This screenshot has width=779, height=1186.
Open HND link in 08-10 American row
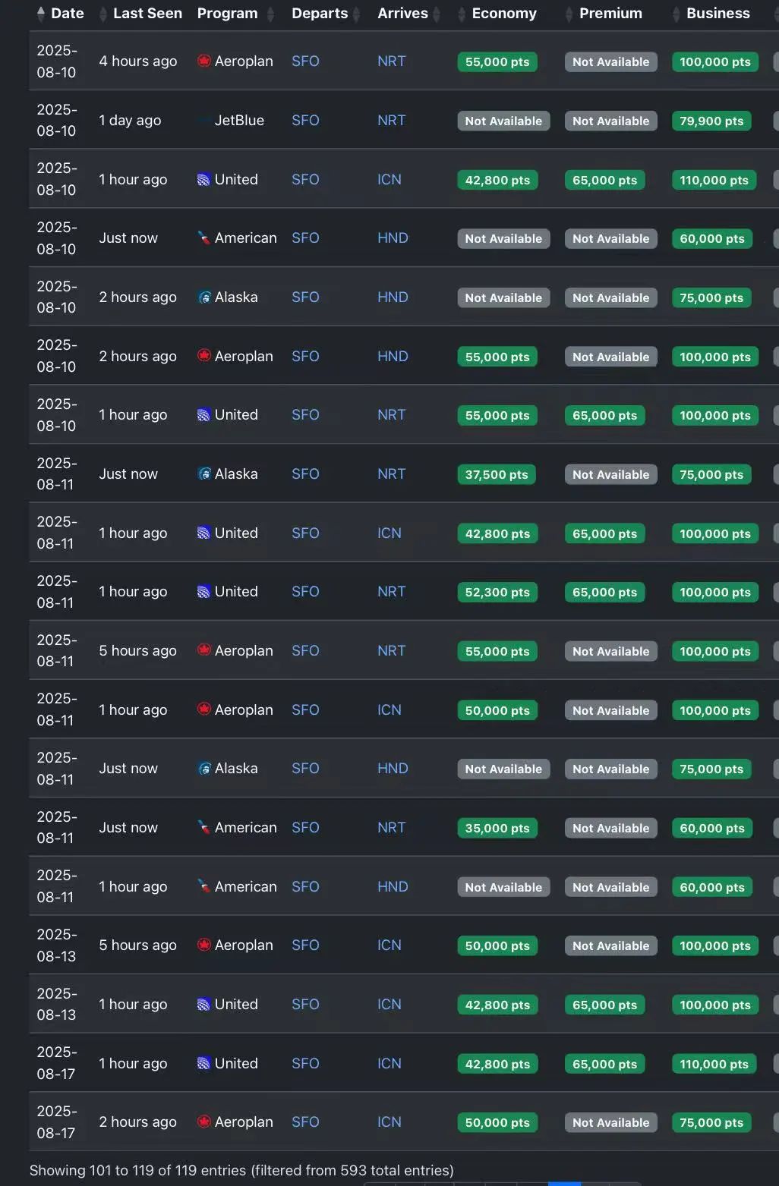pyautogui.click(x=393, y=238)
